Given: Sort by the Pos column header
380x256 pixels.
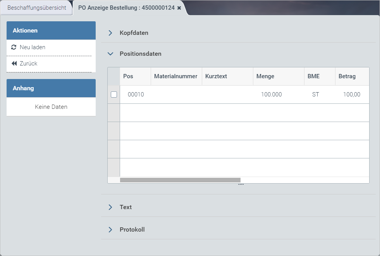Looking at the screenshot, I should click(128, 76).
